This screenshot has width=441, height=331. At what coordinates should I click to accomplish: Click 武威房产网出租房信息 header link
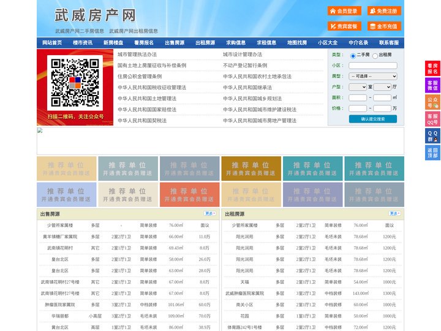134,31
